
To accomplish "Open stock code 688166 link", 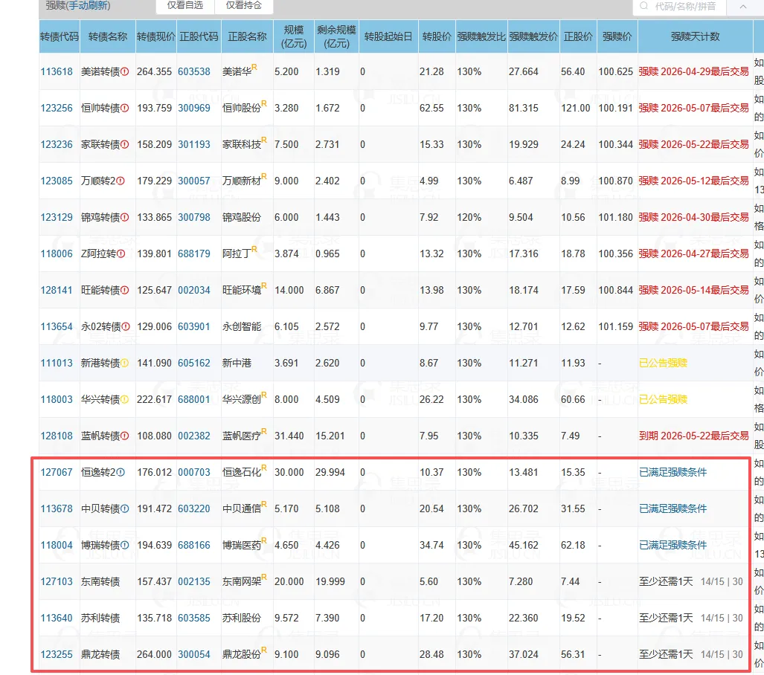I will 194,545.
